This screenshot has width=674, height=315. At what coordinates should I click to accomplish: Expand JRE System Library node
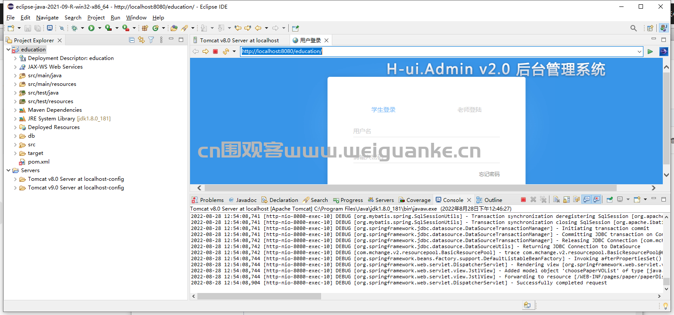click(x=16, y=119)
